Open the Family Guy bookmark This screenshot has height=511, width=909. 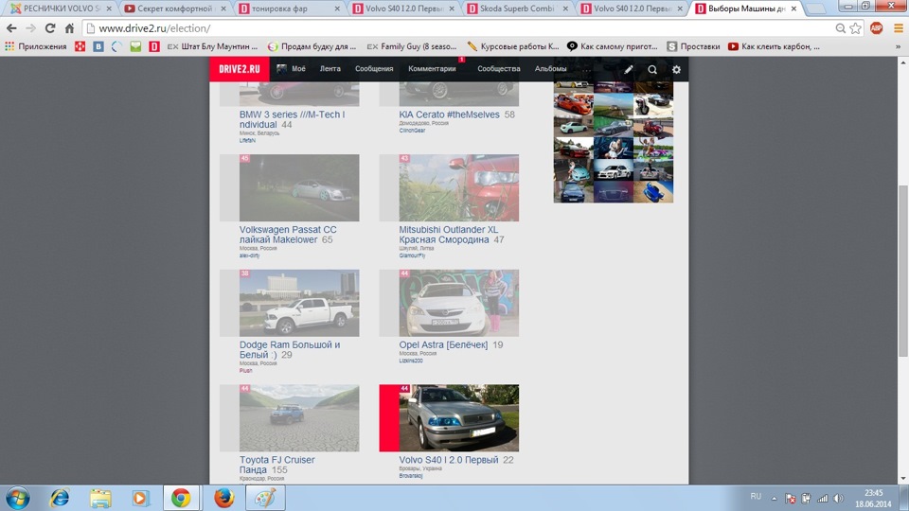click(412, 46)
